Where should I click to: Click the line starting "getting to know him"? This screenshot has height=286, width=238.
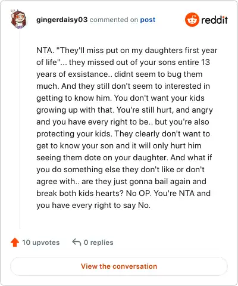pyautogui.click(x=120, y=98)
